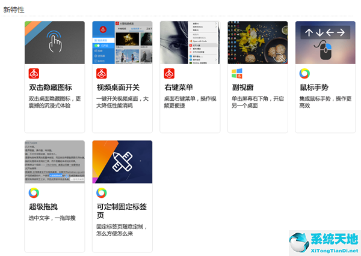This screenshot has width=361, height=256.
Task: Click the browser icon above 鼠标手势
Action: (305, 73)
